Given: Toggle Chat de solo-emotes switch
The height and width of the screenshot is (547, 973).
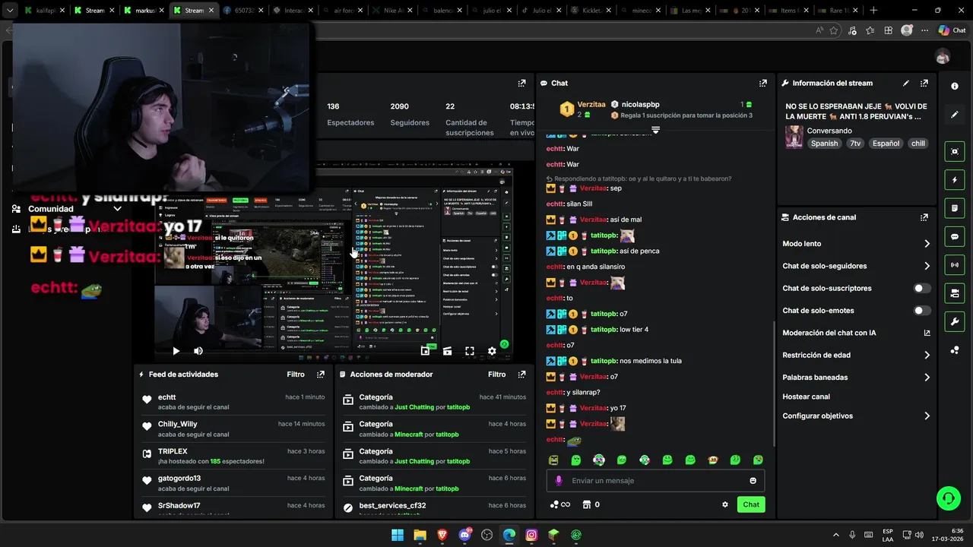Looking at the screenshot, I should 922,311.
